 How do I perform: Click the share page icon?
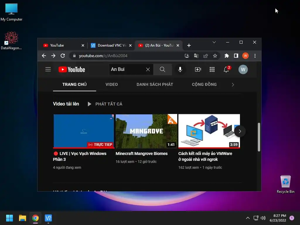[206, 56]
